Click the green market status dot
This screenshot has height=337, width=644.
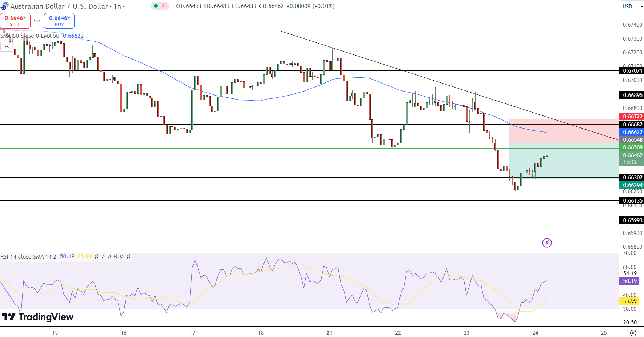point(156,6)
